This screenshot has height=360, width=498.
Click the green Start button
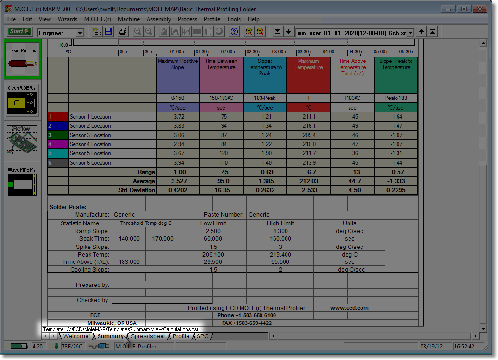[19, 31]
